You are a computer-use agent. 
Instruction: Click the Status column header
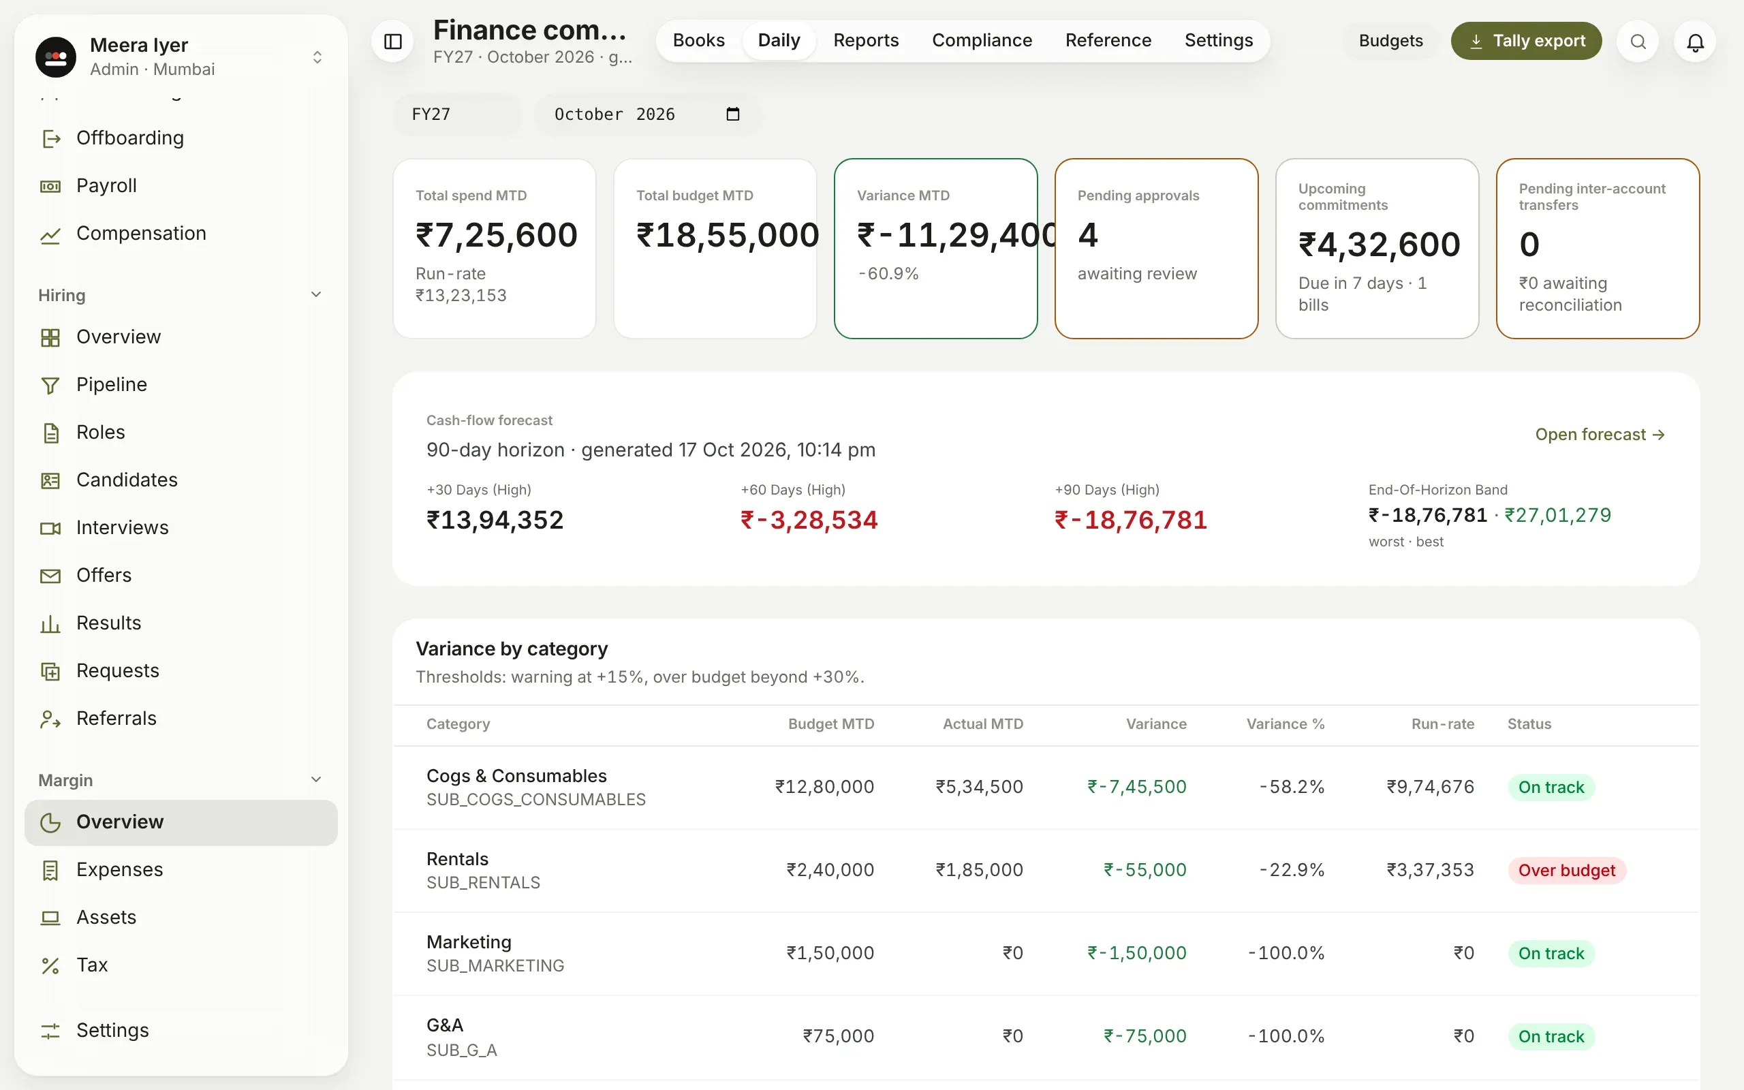click(1529, 723)
